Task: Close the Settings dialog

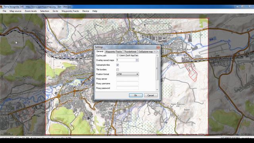Action: 158,47
